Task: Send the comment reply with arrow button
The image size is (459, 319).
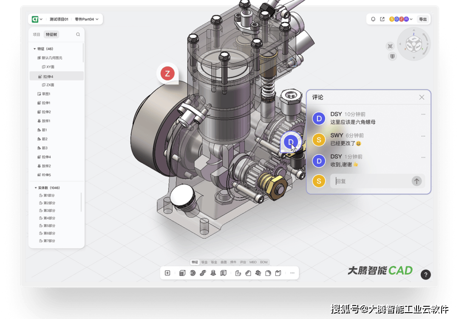Action: 416,181
